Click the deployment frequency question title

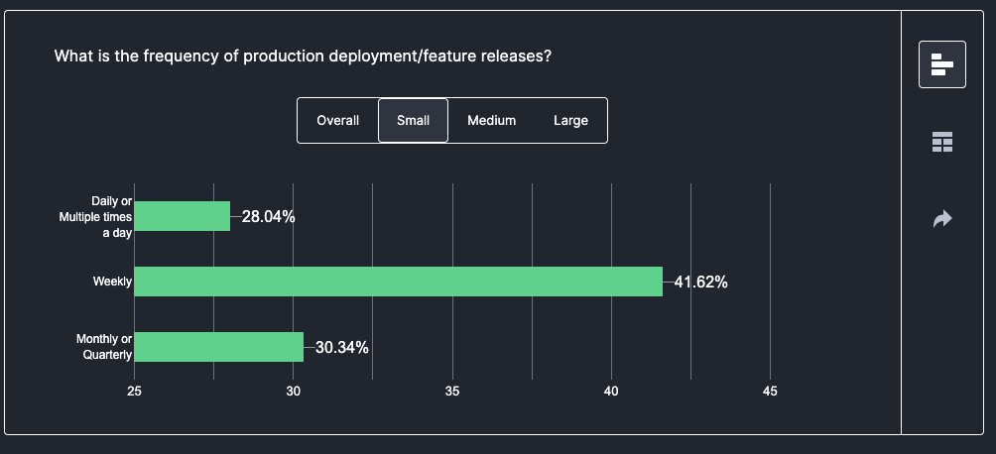pyautogui.click(x=303, y=57)
